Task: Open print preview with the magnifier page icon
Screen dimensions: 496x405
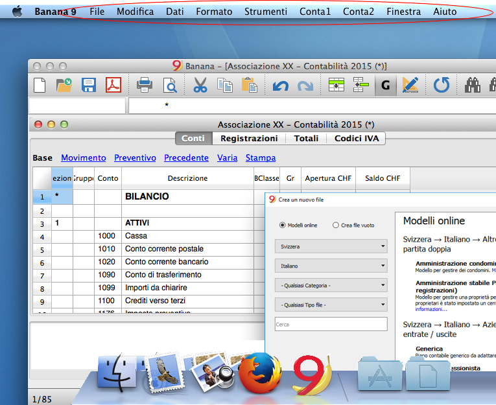Action: pos(170,86)
